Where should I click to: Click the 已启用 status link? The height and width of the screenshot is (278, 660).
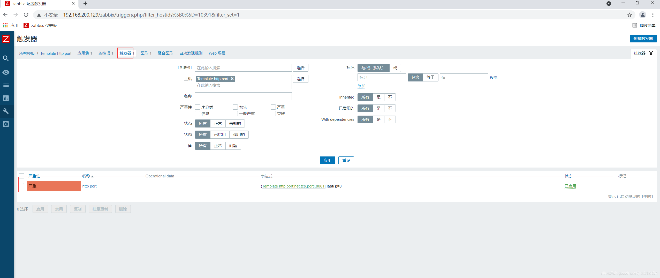[570, 186]
